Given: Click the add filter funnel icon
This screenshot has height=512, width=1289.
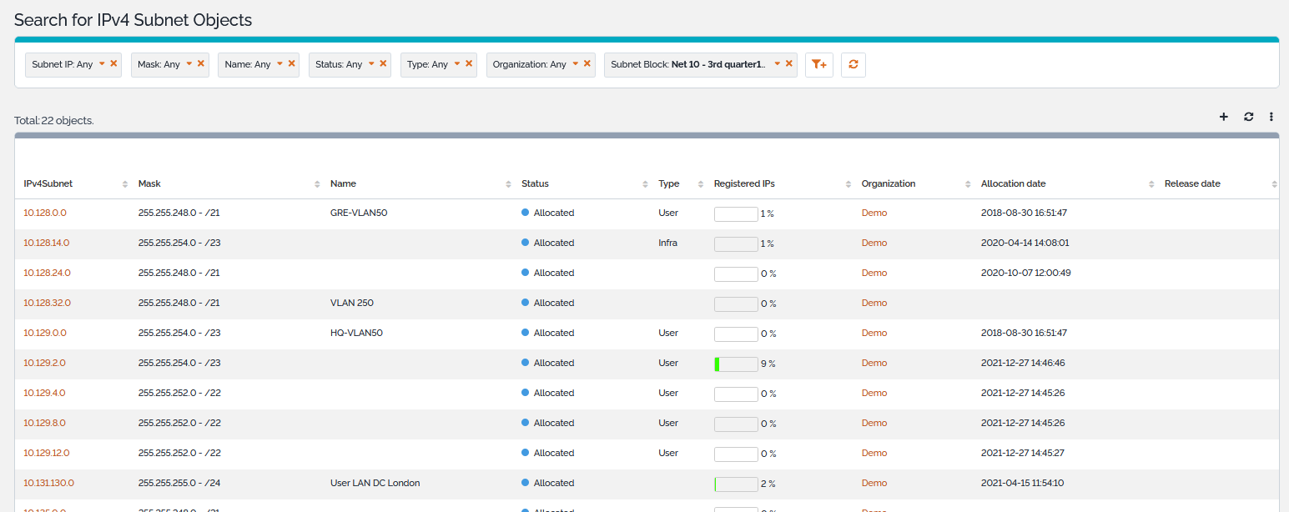Looking at the screenshot, I should click(818, 64).
